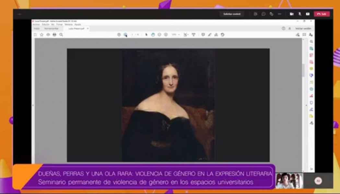The image size is (340, 194).
Task: Toggle the microphone in Teams meeting bar
Action: [x=300, y=14]
